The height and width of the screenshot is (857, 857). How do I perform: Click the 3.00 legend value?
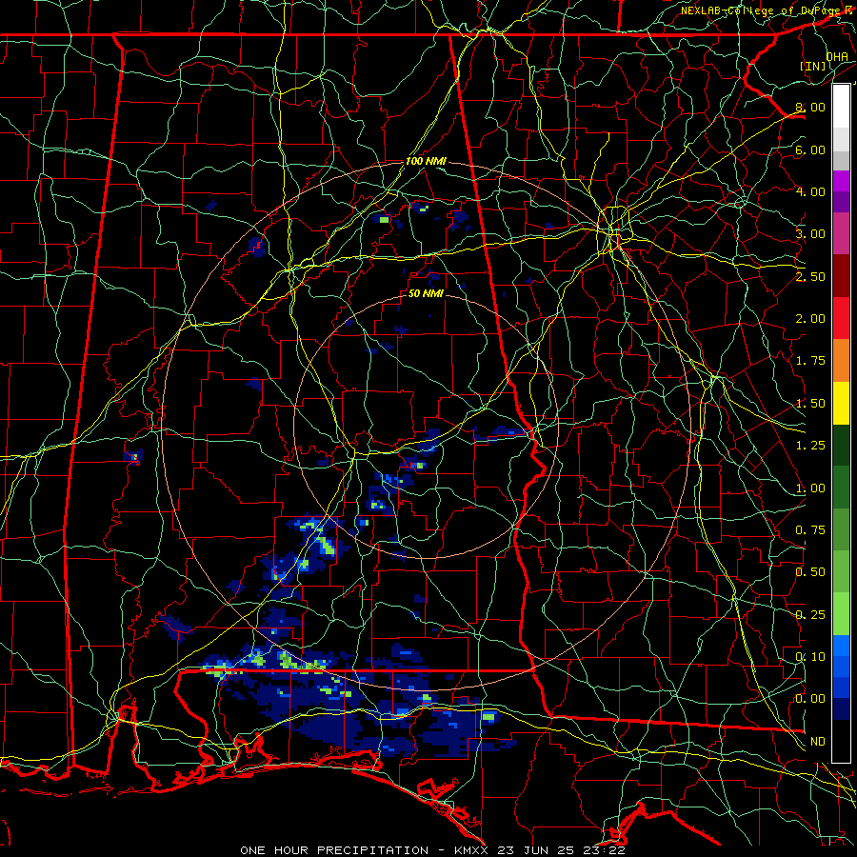(x=810, y=234)
